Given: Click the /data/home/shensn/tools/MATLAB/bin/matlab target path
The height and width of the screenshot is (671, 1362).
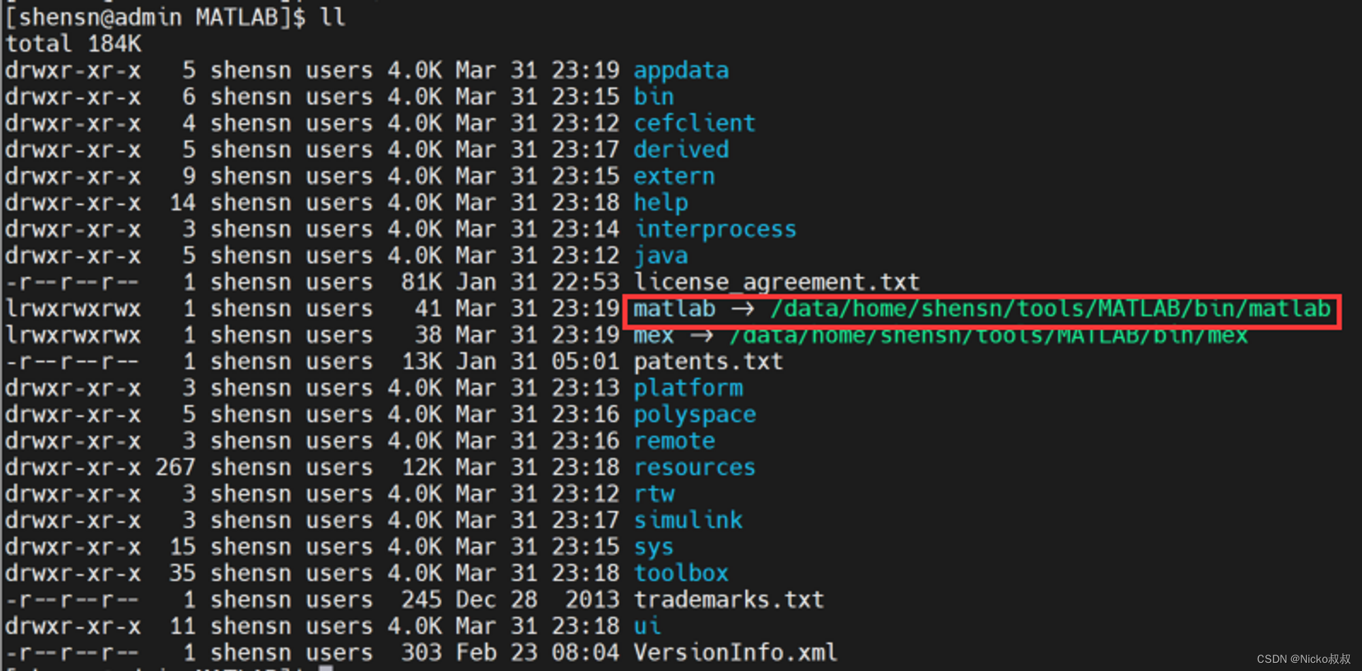Looking at the screenshot, I should pyautogui.click(x=1050, y=309).
